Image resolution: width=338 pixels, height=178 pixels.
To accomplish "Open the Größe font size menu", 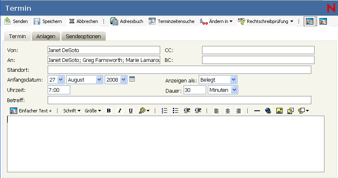I will [x=93, y=111].
